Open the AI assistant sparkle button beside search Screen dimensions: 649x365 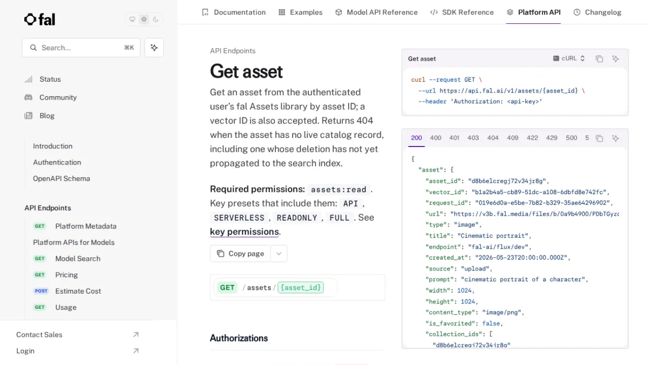coord(154,48)
